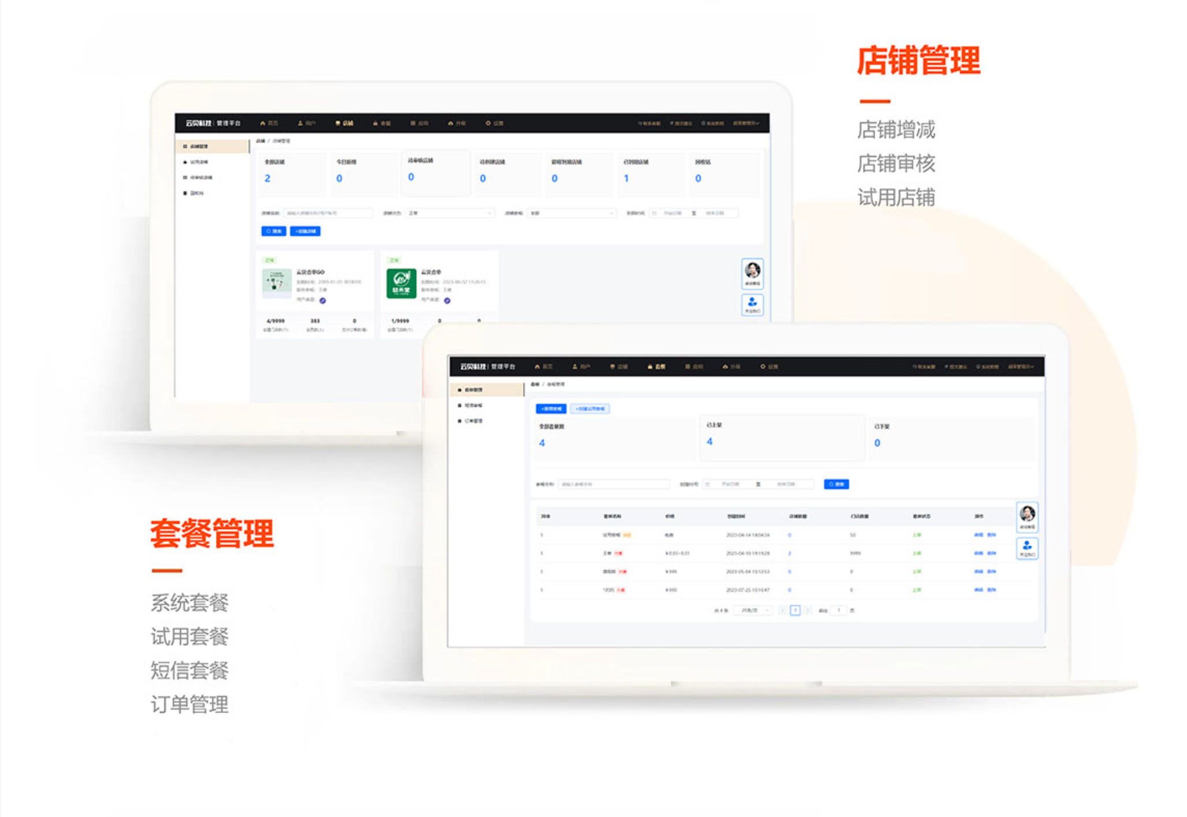Click edit link in first package table row
Viewport: 1187px width, 817px height.
[x=978, y=535]
